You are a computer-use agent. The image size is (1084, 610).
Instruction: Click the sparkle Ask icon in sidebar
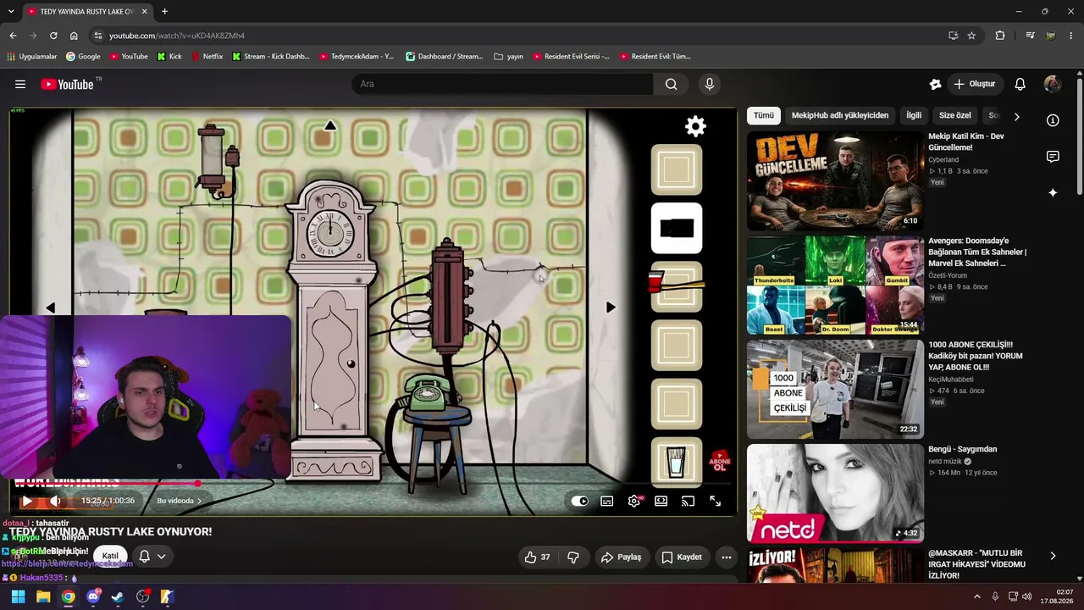click(x=1053, y=193)
